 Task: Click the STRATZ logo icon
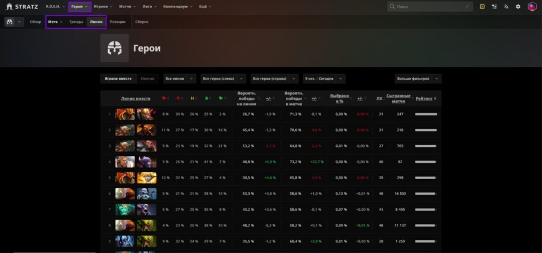click(9, 6)
